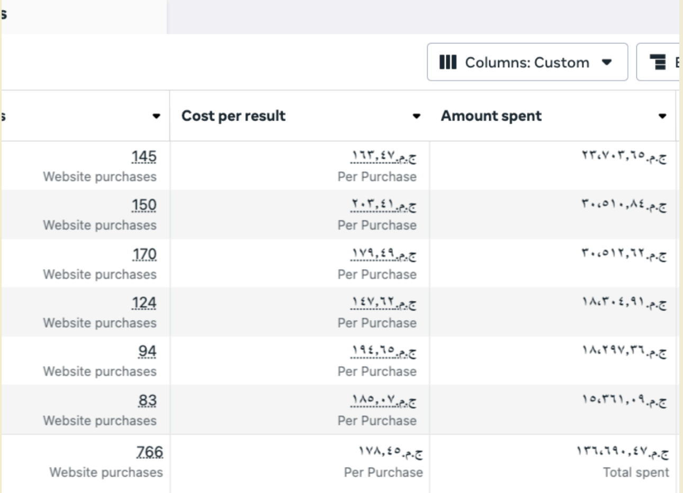Click the 150 website purchases result
Screen dimensions: 683x493
coord(144,205)
